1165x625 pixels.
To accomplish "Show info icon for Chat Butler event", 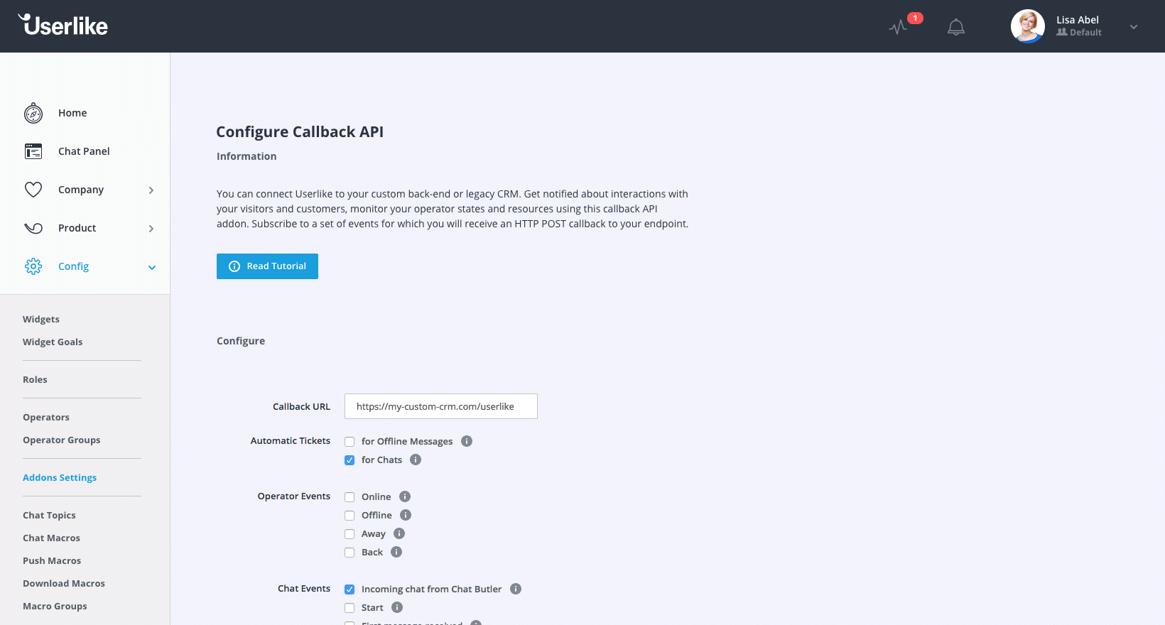I will (516, 589).
